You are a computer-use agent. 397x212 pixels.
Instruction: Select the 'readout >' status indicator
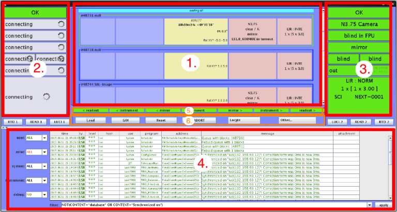tap(307, 110)
